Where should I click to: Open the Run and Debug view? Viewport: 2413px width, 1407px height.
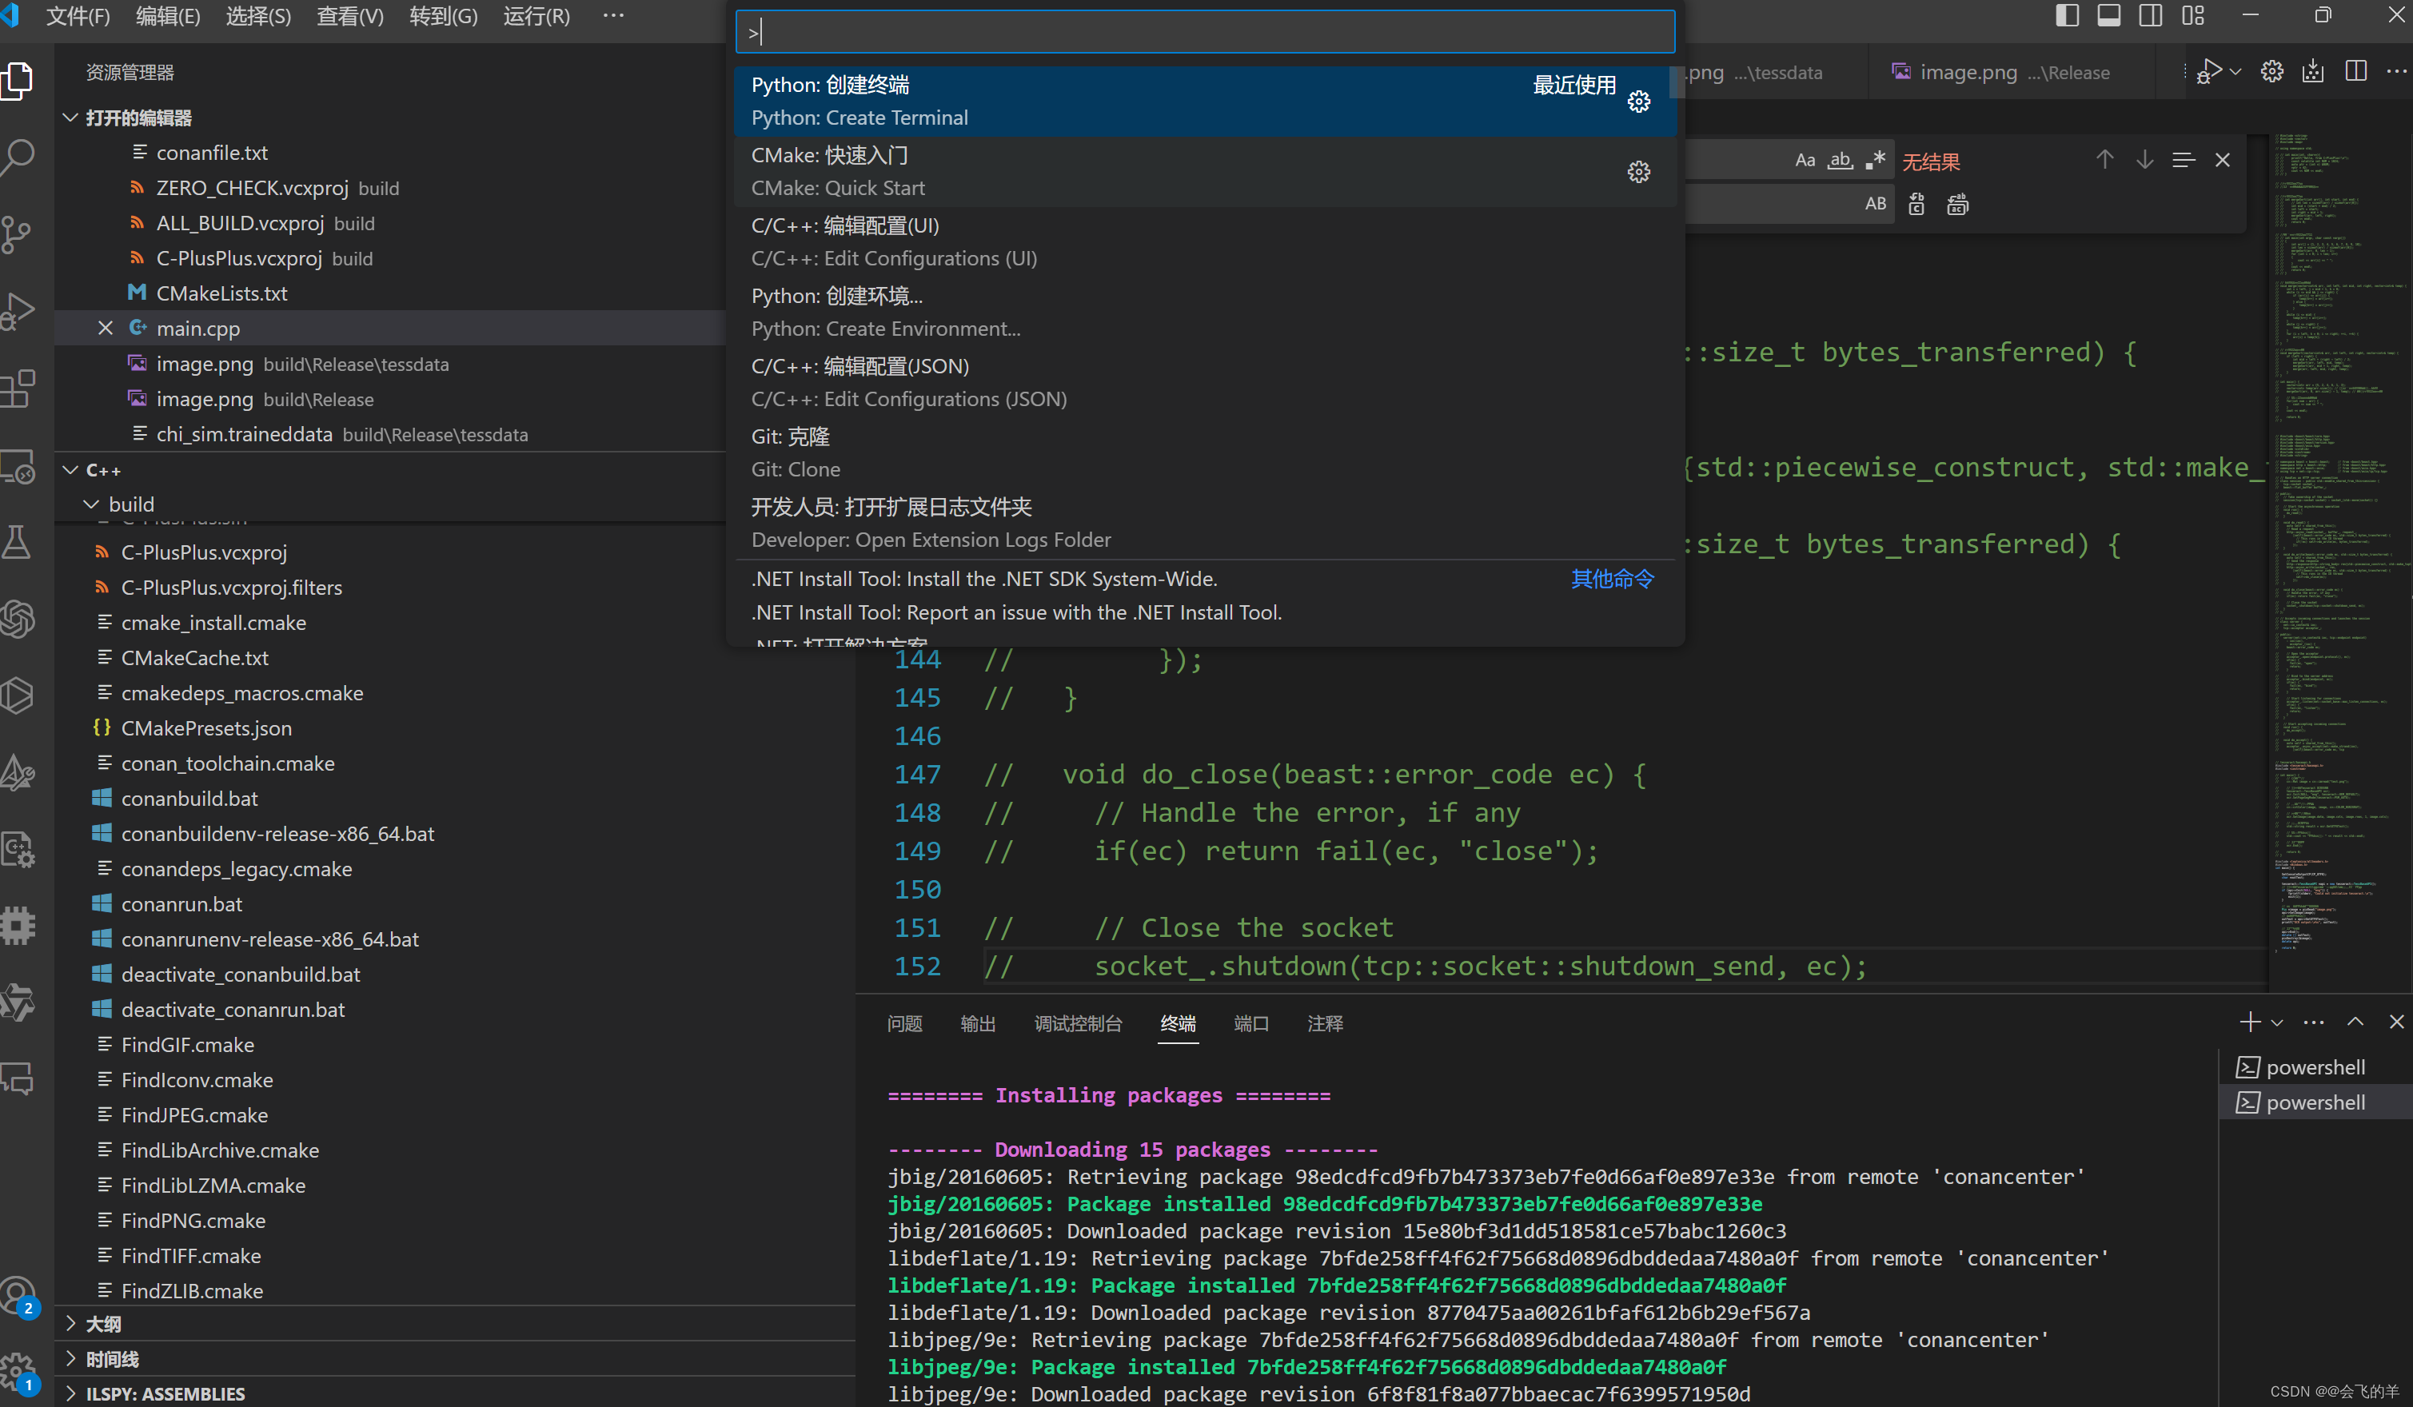point(18,311)
